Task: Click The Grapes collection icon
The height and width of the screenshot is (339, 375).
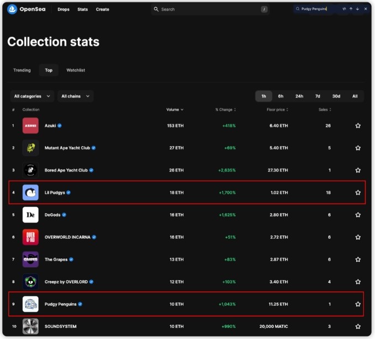Action: coord(30,259)
